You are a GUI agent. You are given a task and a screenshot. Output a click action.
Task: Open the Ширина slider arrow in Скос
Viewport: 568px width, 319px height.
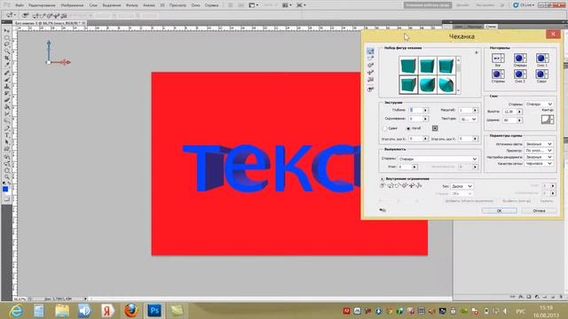point(520,121)
